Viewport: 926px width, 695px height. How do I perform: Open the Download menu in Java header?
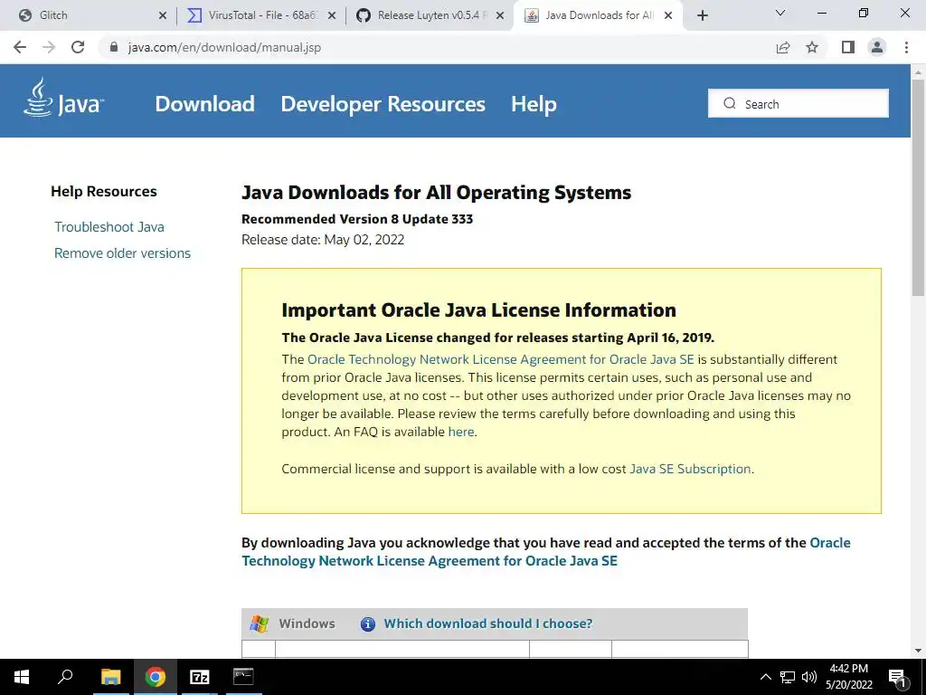point(205,104)
